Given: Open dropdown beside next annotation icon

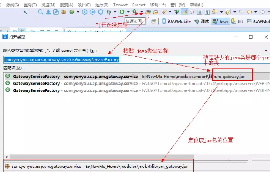Looking at the screenshot, I should [x=221, y=12].
